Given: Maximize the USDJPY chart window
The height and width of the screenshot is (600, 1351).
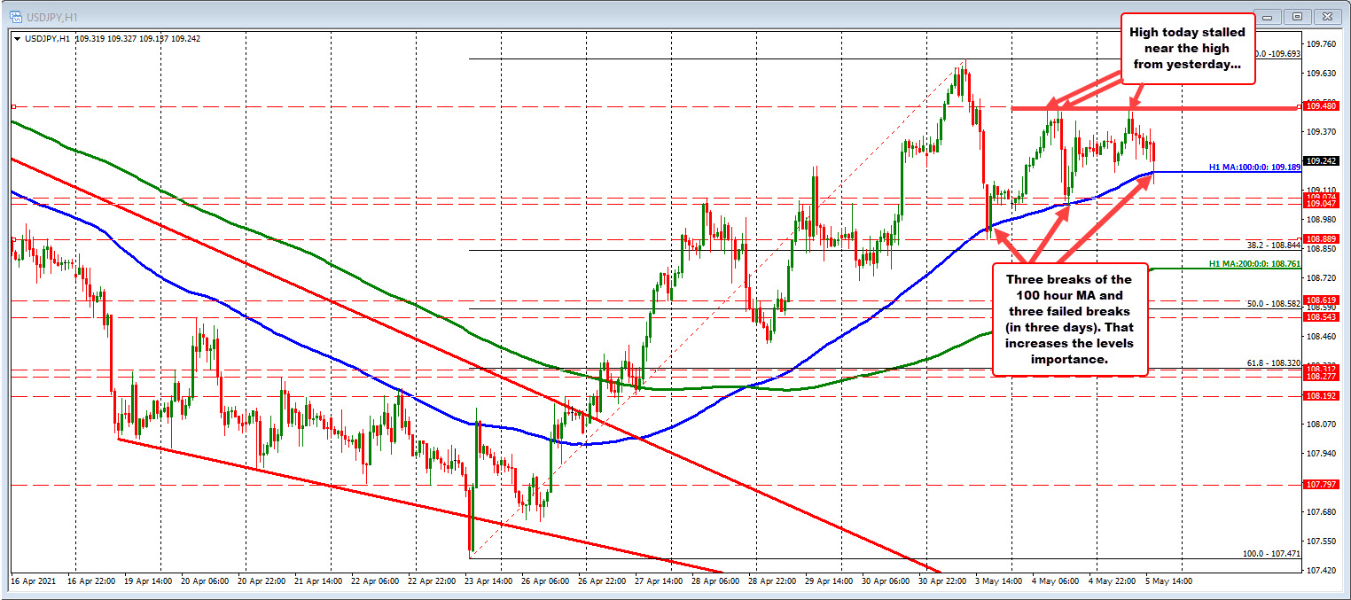Looking at the screenshot, I should pos(1297,16).
